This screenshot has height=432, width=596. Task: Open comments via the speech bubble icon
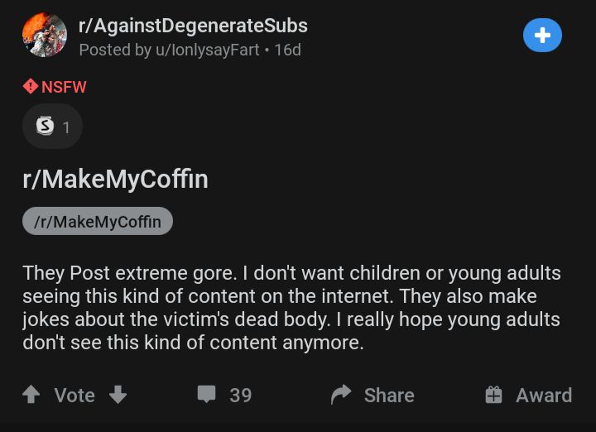coord(206,395)
